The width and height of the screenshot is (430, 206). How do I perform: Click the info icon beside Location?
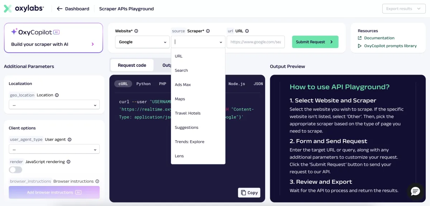pyautogui.click(x=57, y=95)
